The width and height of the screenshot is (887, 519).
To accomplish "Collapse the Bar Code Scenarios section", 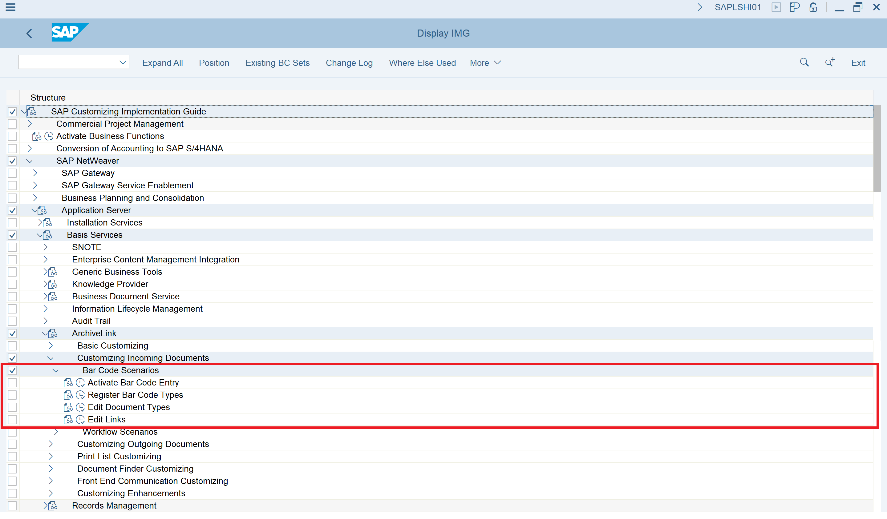I will tap(55, 370).
